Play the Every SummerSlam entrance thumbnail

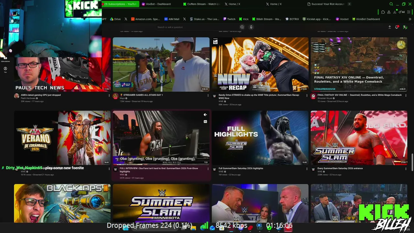point(359,138)
